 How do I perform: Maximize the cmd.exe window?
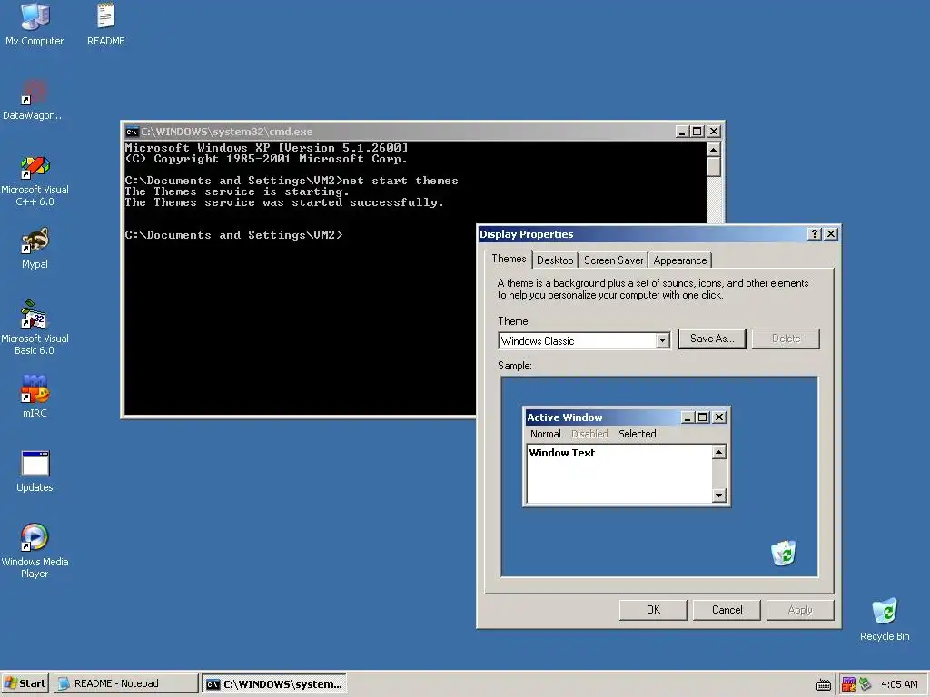coord(697,132)
